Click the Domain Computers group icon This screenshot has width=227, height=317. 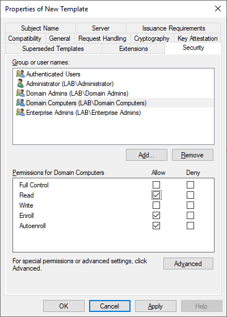(20, 103)
